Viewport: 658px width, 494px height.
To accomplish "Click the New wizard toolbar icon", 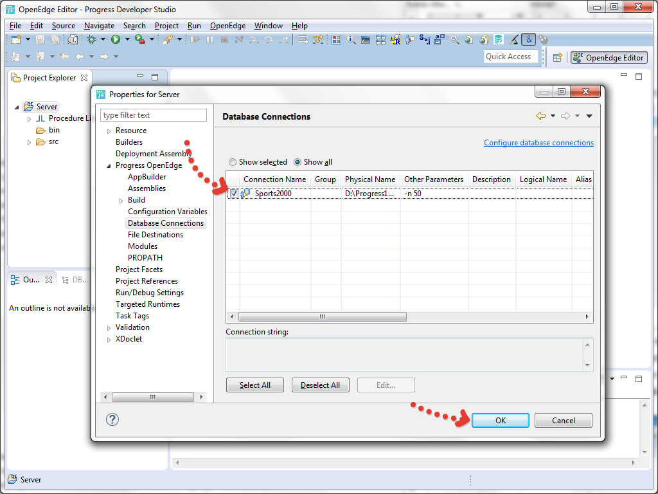I will tap(16, 39).
